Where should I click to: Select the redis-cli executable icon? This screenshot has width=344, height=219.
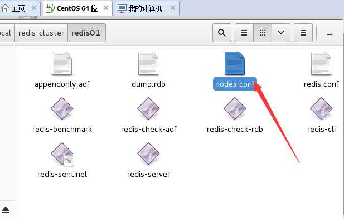coord(321,108)
